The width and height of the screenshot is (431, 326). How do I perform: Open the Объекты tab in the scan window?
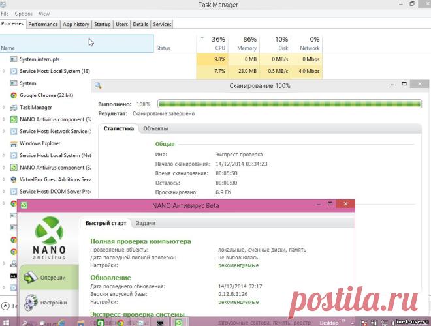pos(155,128)
